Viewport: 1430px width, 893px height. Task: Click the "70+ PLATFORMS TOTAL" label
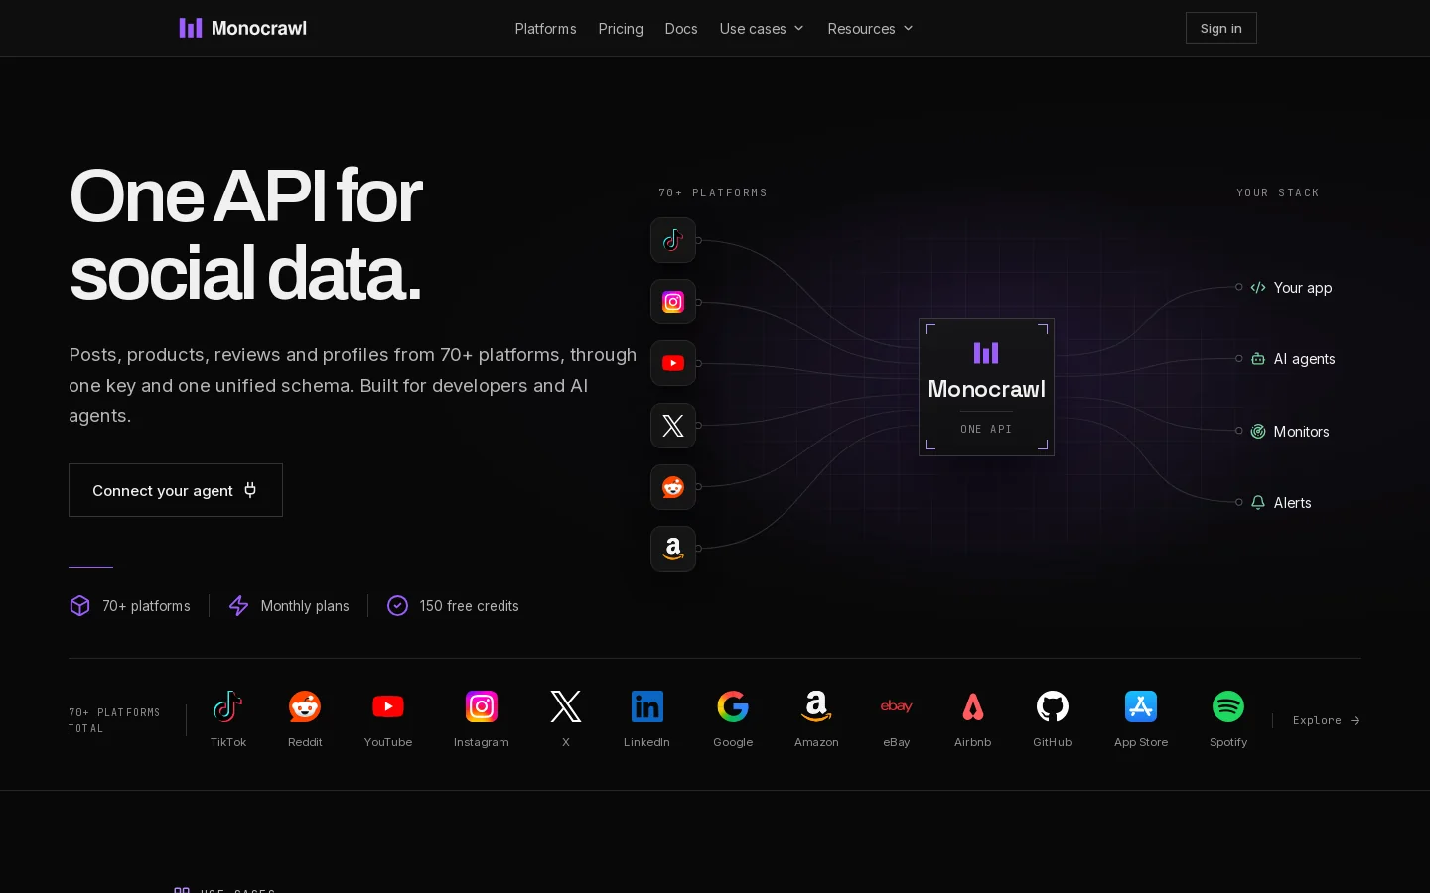(x=114, y=720)
